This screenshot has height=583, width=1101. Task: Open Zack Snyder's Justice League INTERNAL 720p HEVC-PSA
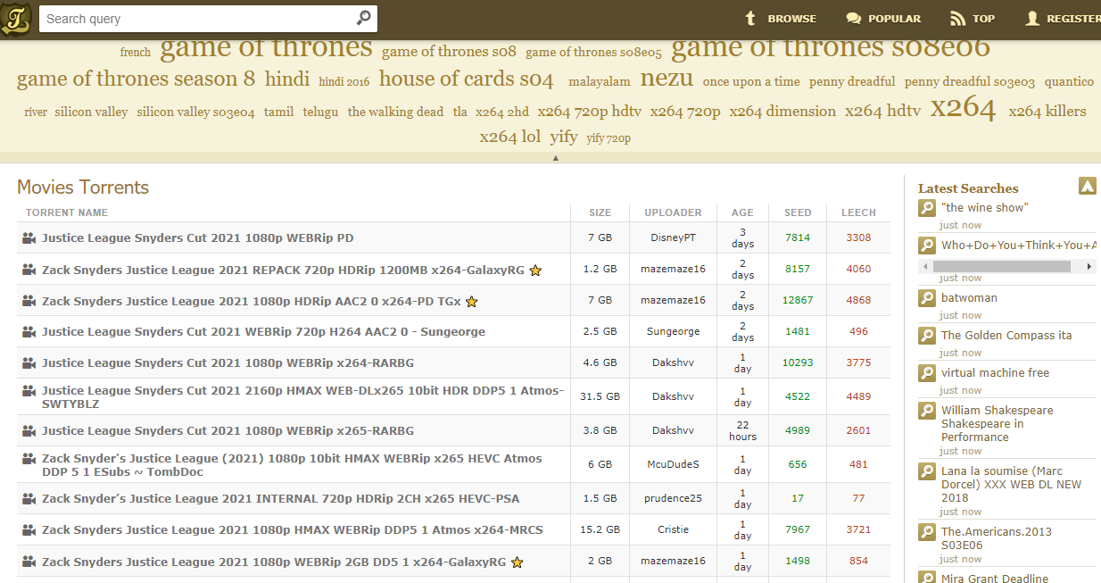[x=280, y=498]
